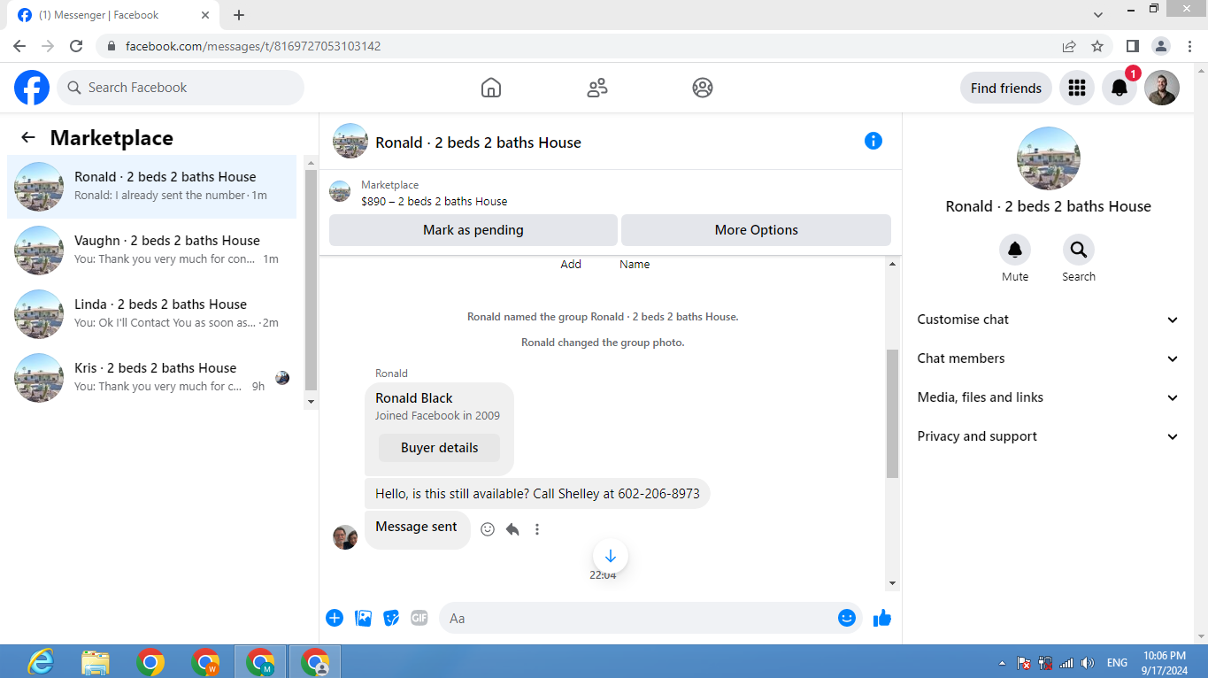Open first Chrome icon in taskbar
Viewport: 1208px width, 678px height.
coord(150,662)
